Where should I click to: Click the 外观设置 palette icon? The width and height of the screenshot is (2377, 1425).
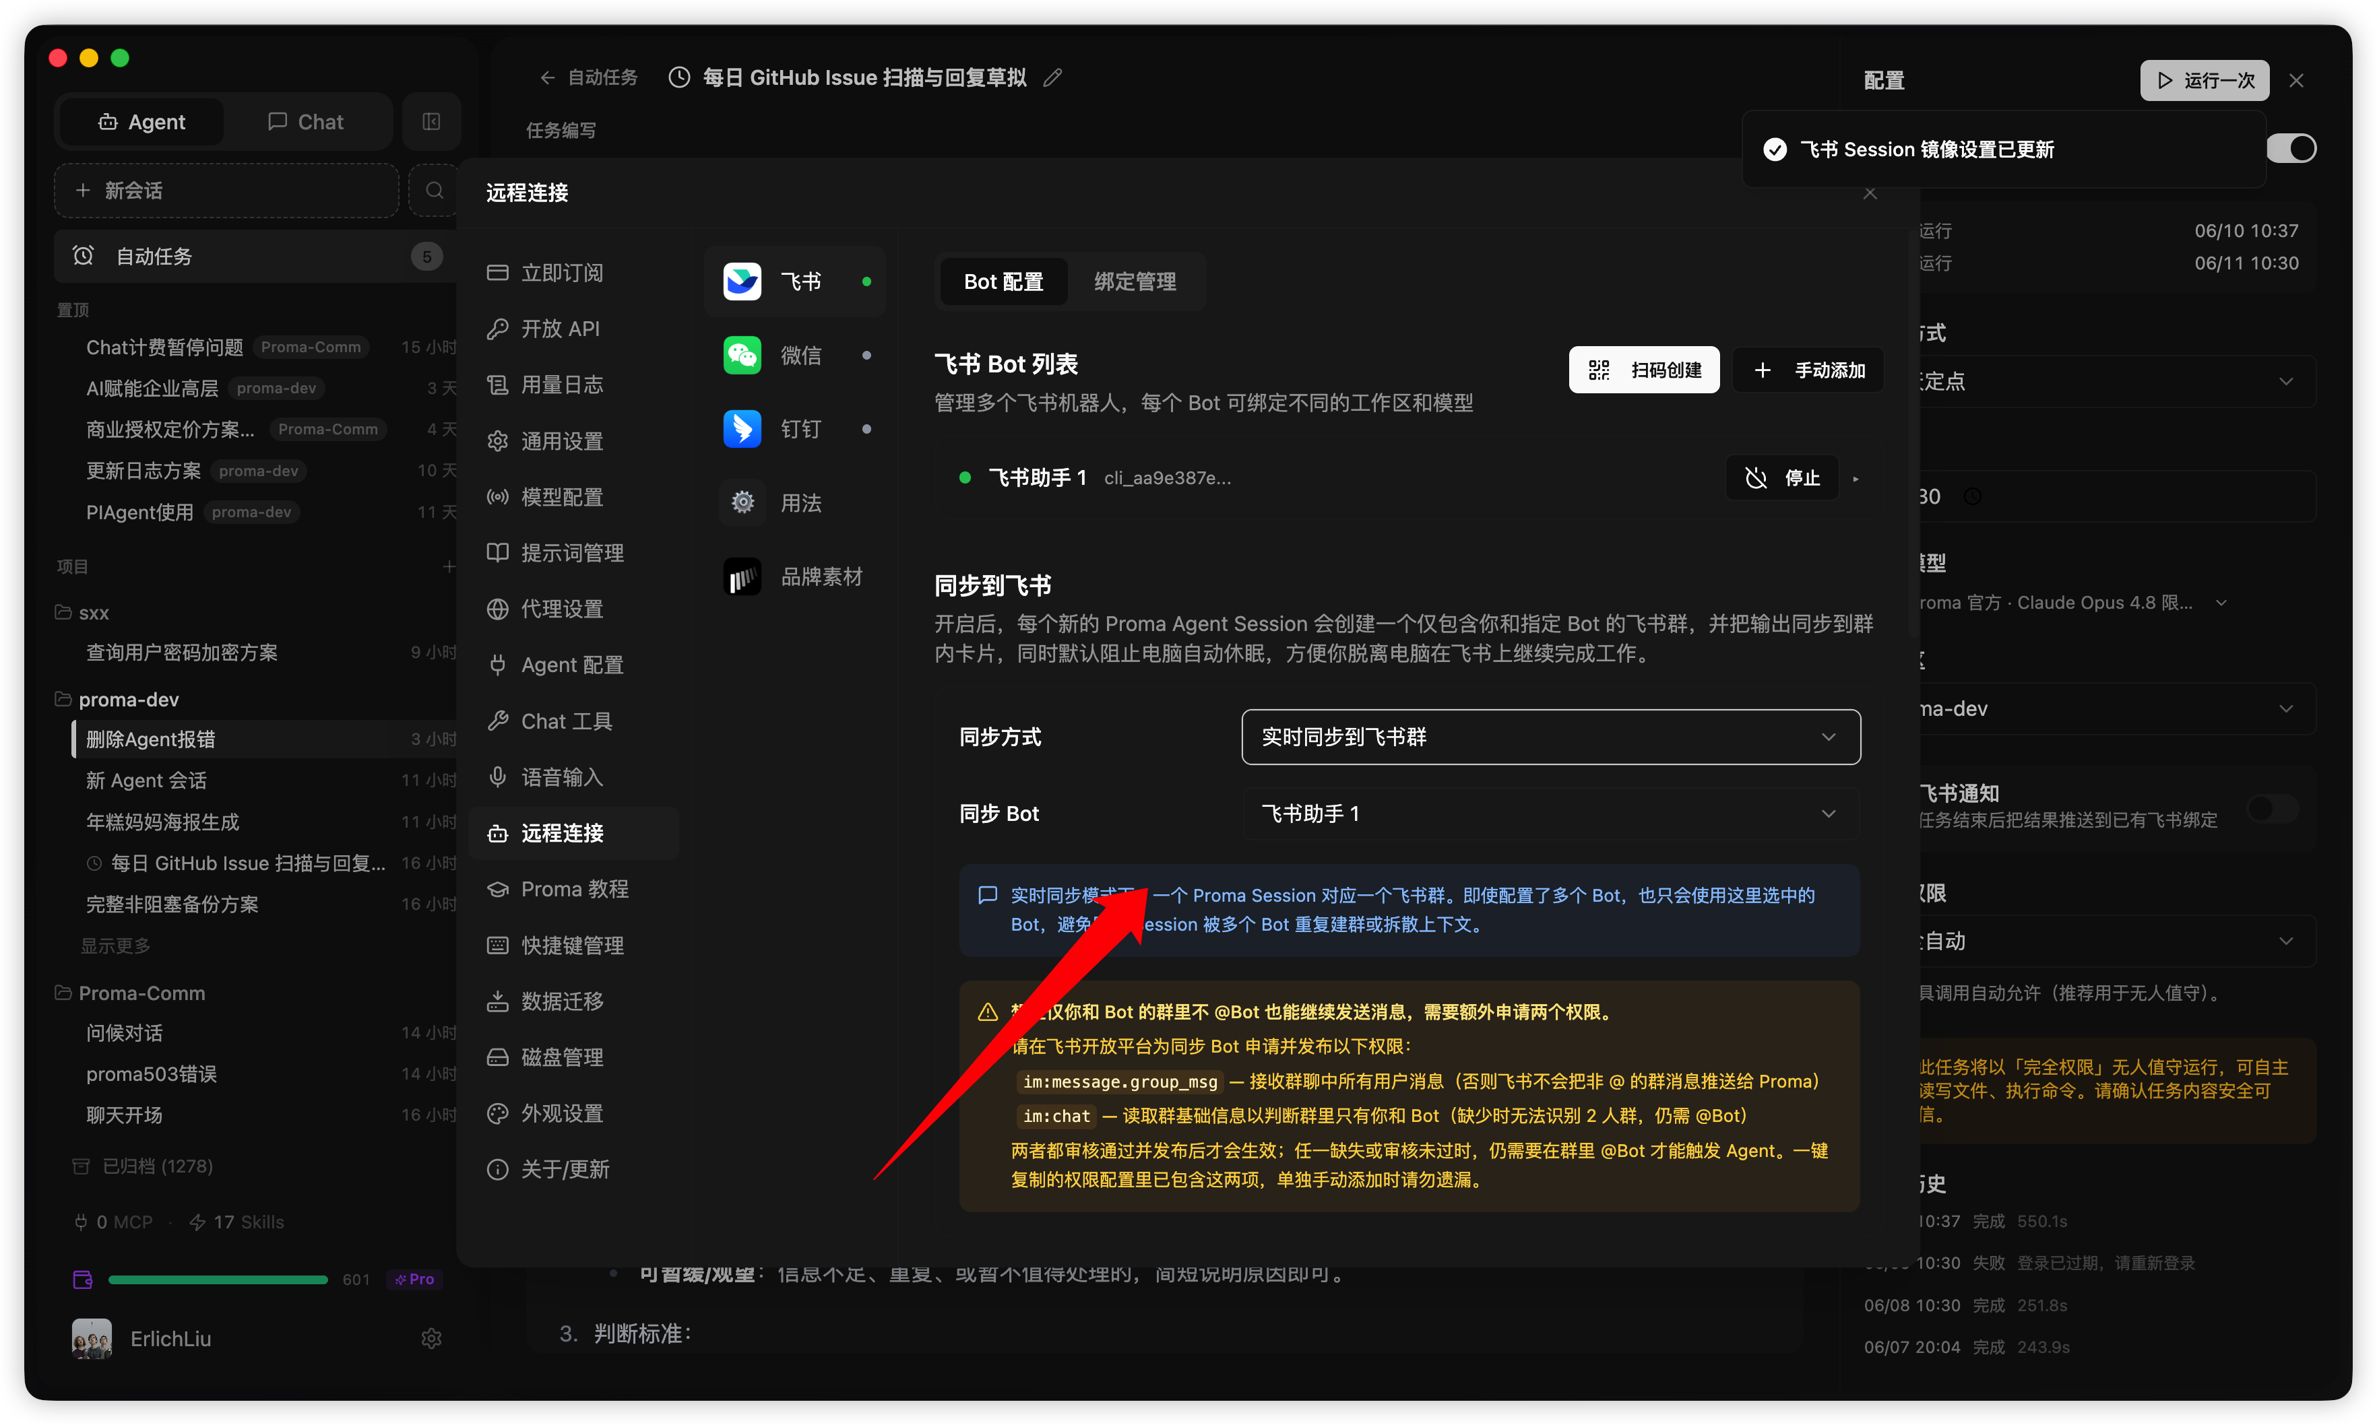497,1113
